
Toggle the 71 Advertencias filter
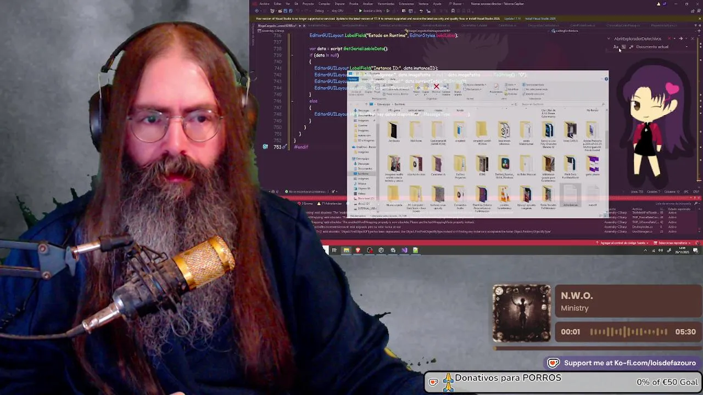(330, 204)
